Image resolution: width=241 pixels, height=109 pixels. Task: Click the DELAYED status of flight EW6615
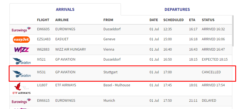209,101
